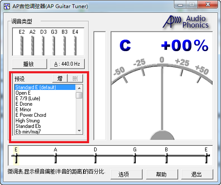Select the E Drone preset
The width and height of the screenshot is (221, 185).
(45, 104)
